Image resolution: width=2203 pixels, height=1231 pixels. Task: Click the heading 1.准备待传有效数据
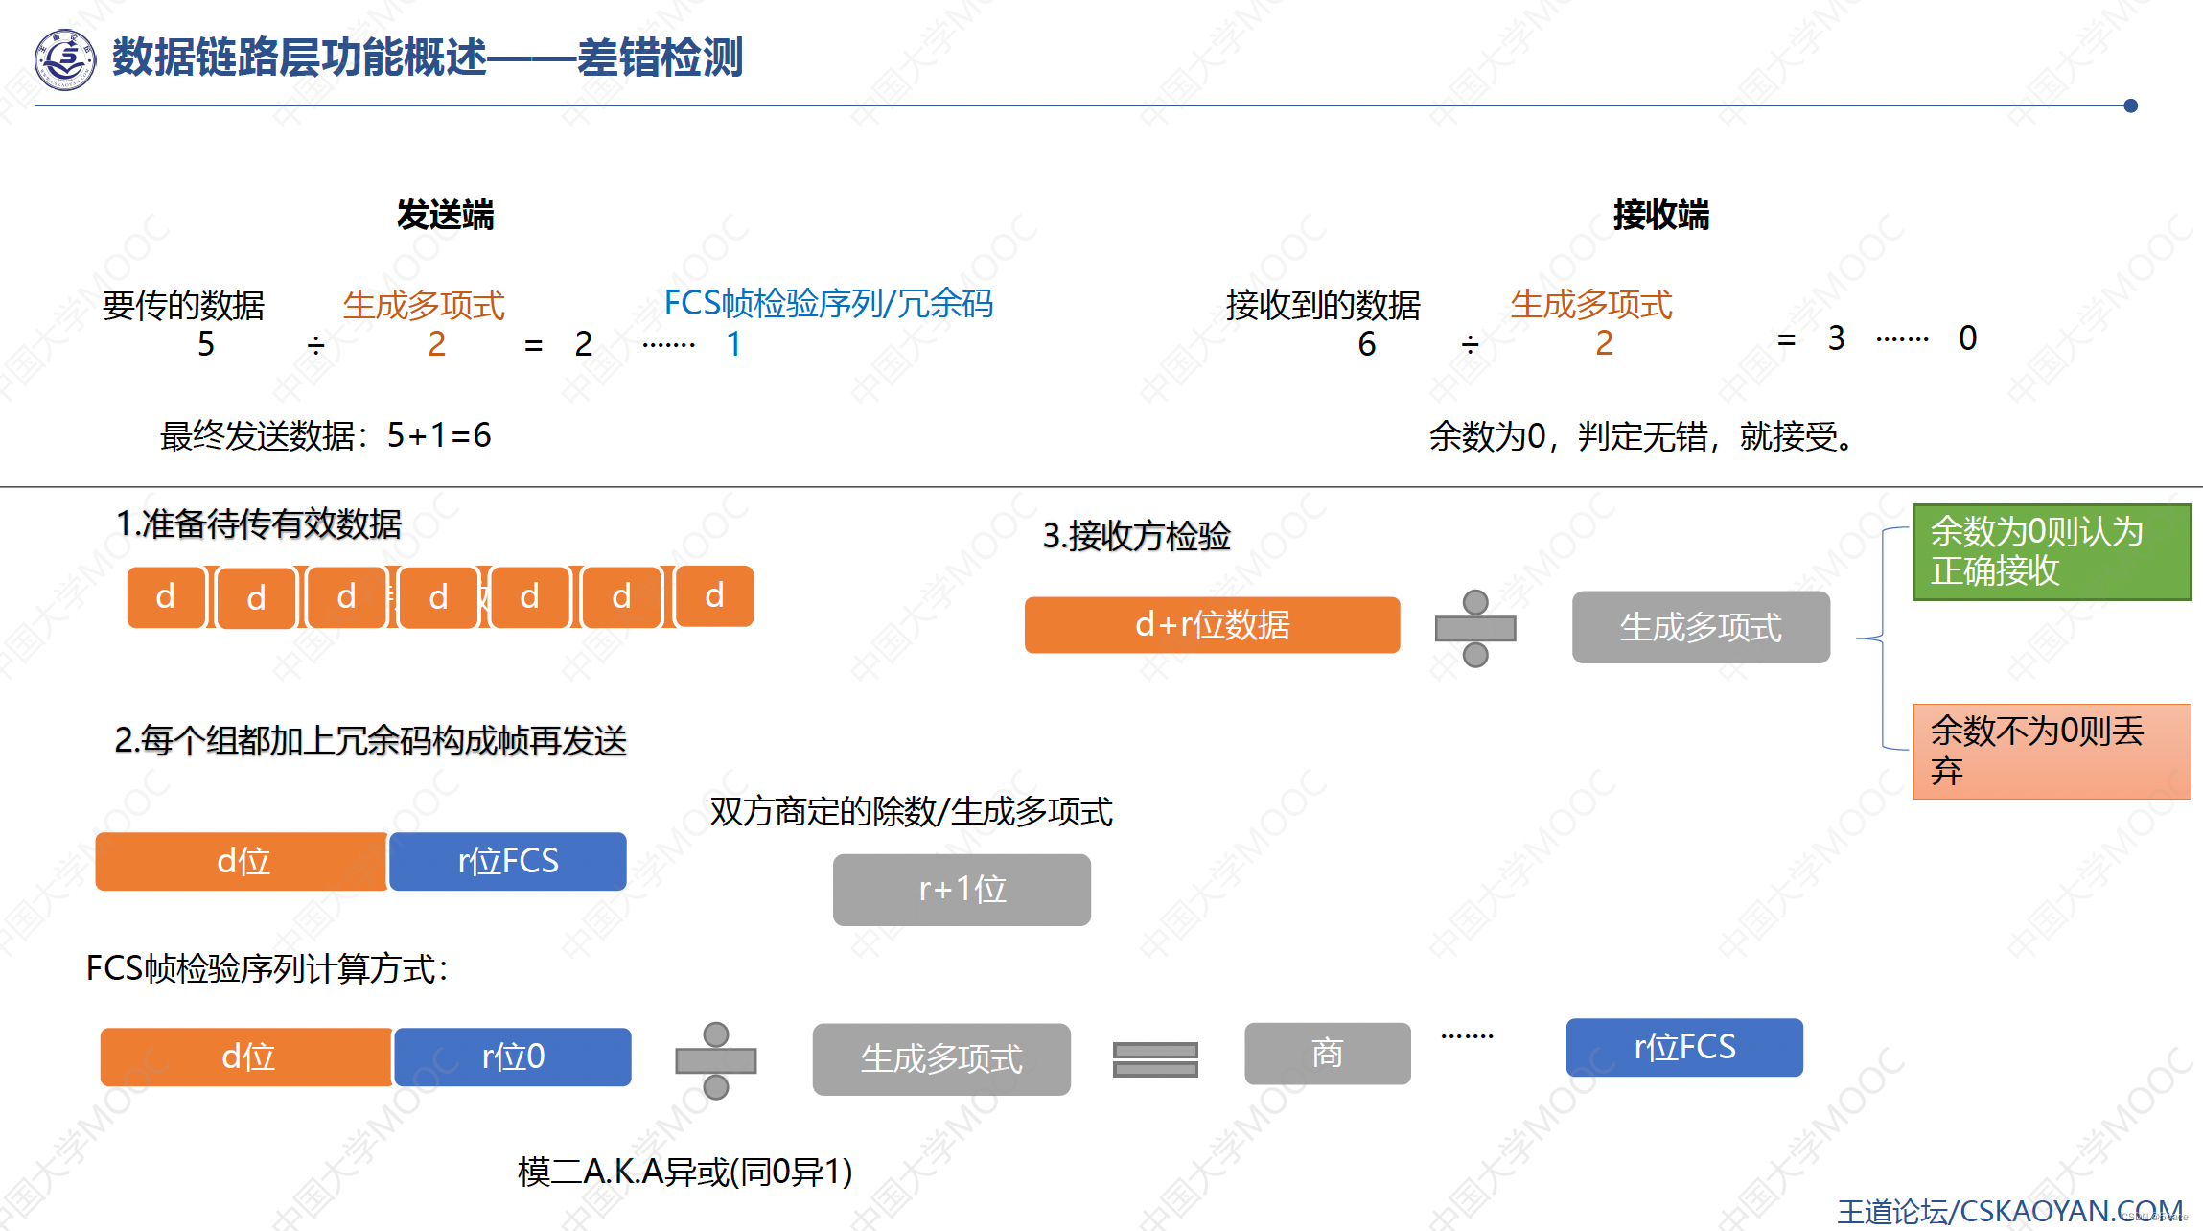point(259,524)
